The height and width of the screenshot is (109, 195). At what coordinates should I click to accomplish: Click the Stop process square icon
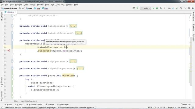click(x=165, y=8)
